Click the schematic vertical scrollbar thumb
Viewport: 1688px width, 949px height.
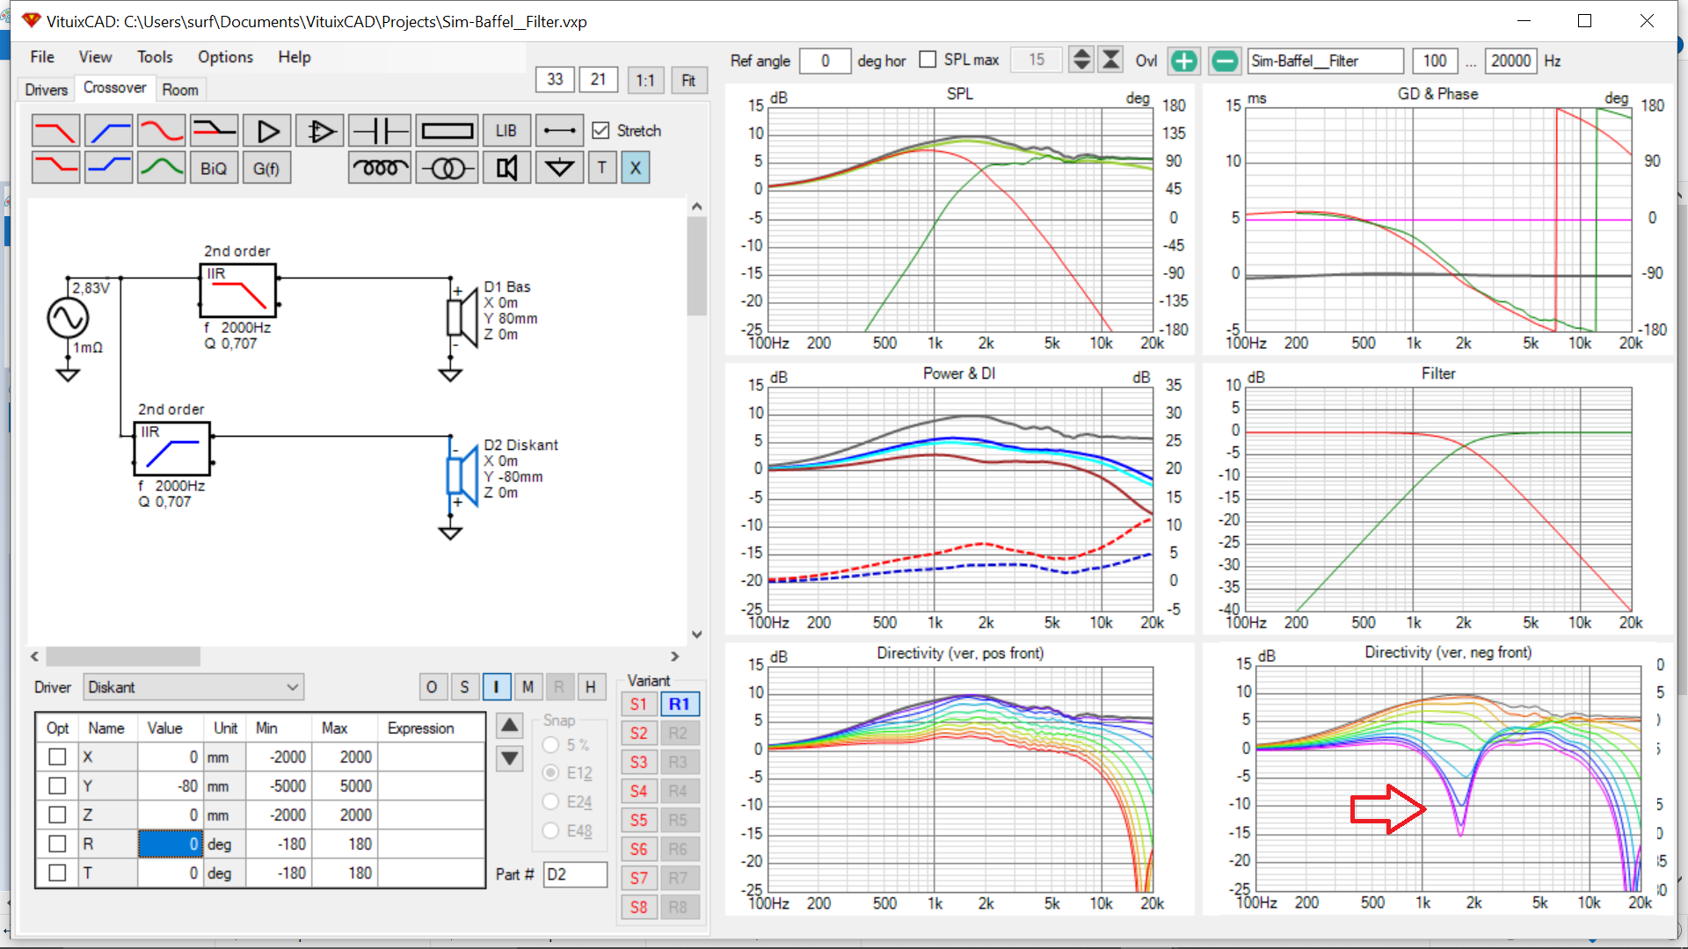696,265
